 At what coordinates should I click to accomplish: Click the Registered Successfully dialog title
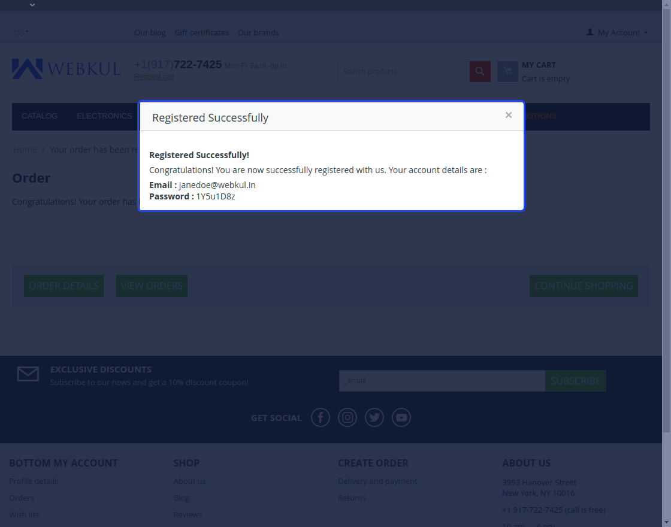[x=210, y=117]
